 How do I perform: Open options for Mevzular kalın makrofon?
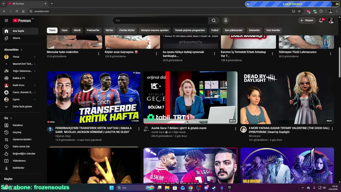(x=99, y=54)
